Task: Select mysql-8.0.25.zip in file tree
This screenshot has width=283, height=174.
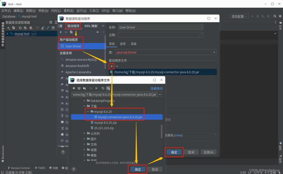Action: tap(105, 122)
